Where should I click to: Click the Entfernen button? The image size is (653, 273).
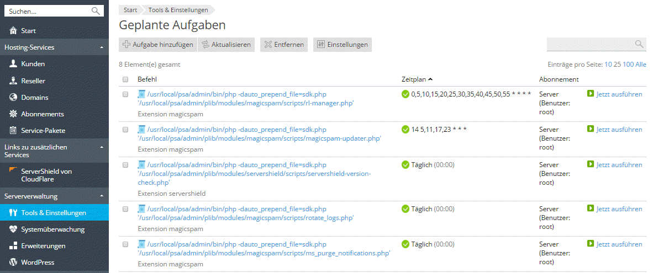coord(285,45)
